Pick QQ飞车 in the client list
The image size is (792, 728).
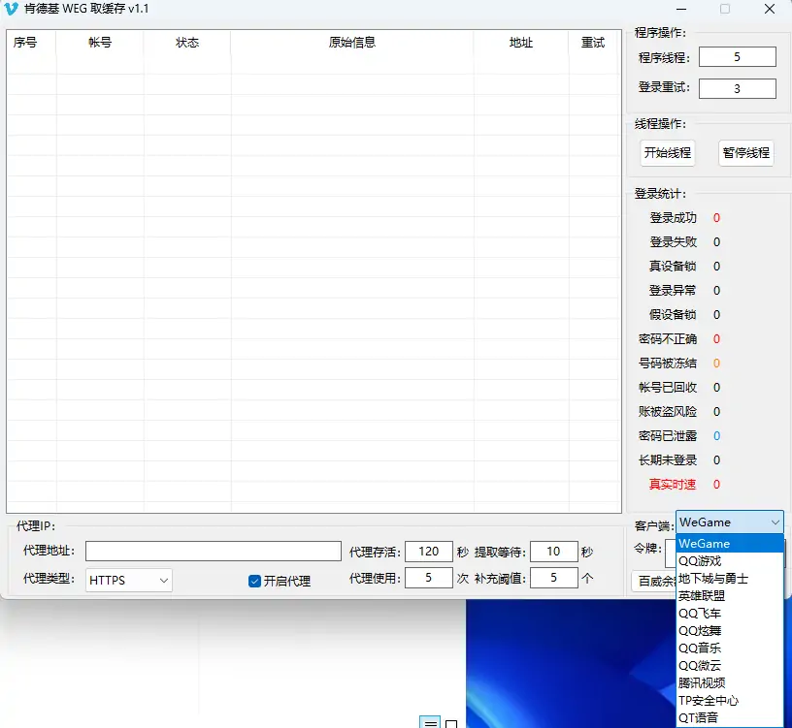pyautogui.click(x=729, y=614)
